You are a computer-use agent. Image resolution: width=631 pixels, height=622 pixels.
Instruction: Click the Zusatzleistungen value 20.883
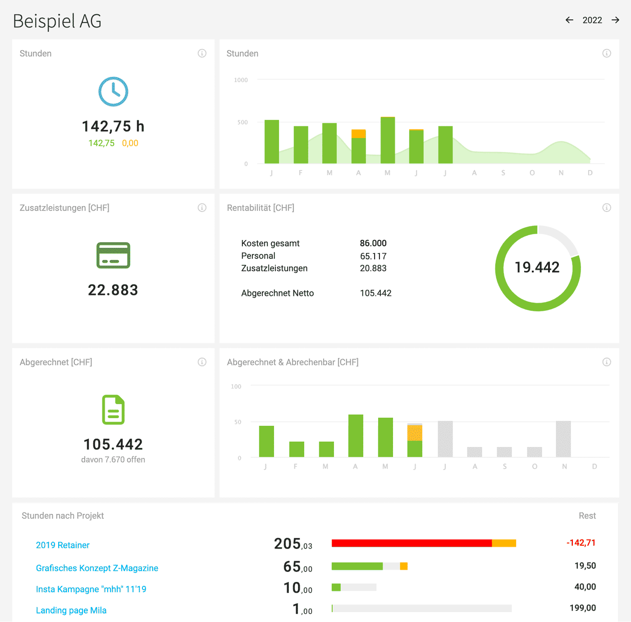pyautogui.click(x=373, y=268)
